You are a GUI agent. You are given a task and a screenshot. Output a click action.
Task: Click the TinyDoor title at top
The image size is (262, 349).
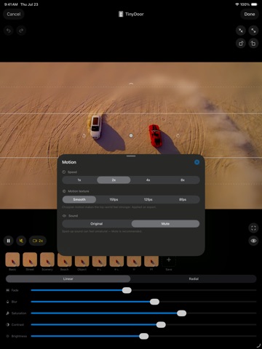135,14
